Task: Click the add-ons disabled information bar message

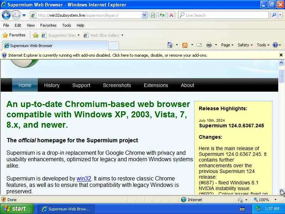Action: [108, 55]
